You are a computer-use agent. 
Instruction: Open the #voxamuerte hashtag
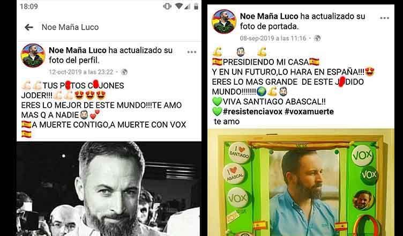click(x=309, y=112)
